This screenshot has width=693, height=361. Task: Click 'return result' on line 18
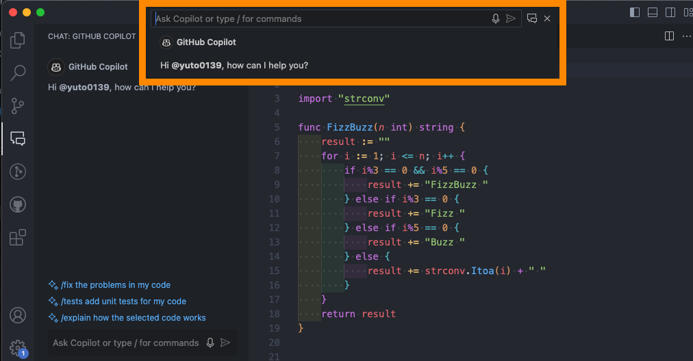point(358,314)
